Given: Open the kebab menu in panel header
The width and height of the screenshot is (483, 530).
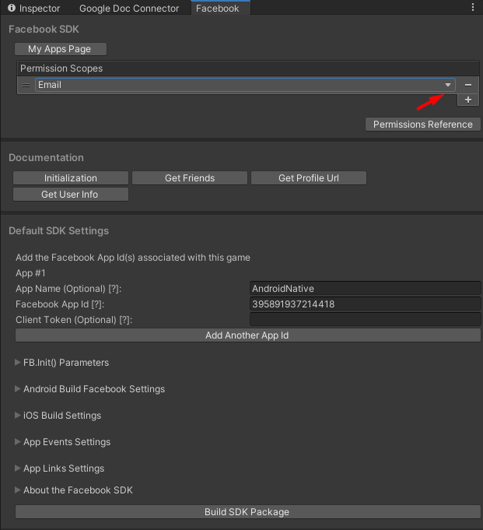Looking at the screenshot, I should pyautogui.click(x=473, y=8).
